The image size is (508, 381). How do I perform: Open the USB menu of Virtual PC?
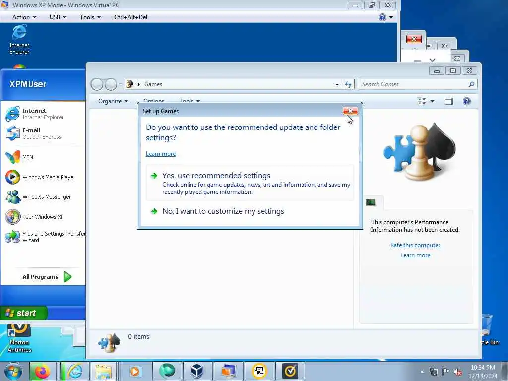pyautogui.click(x=58, y=17)
